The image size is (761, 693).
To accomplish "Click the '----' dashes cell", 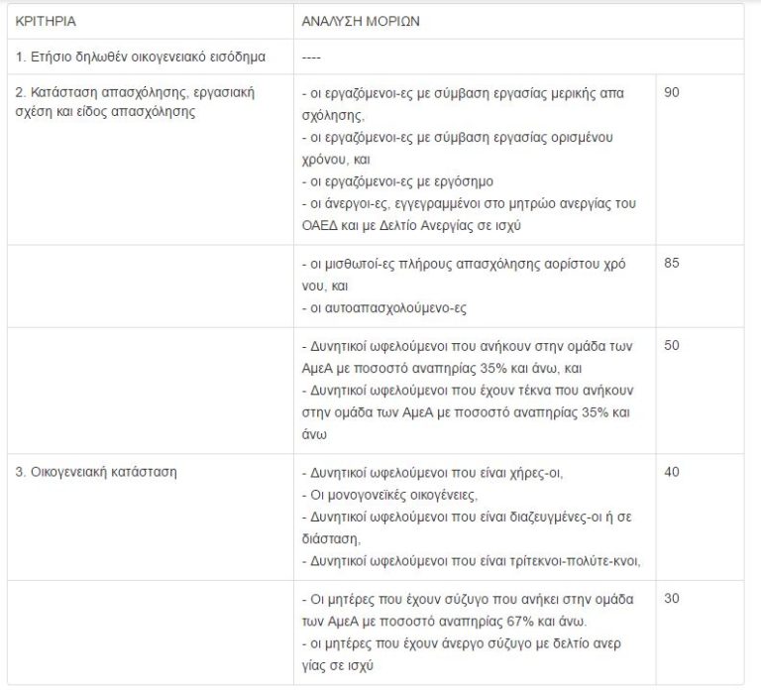I will pyautogui.click(x=310, y=57).
